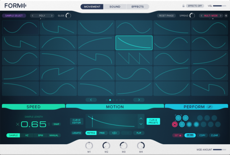Image resolution: width=230 pixels, height=155 pixels.
Task: Switch to the Sound tab
Action: (x=115, y=7)
